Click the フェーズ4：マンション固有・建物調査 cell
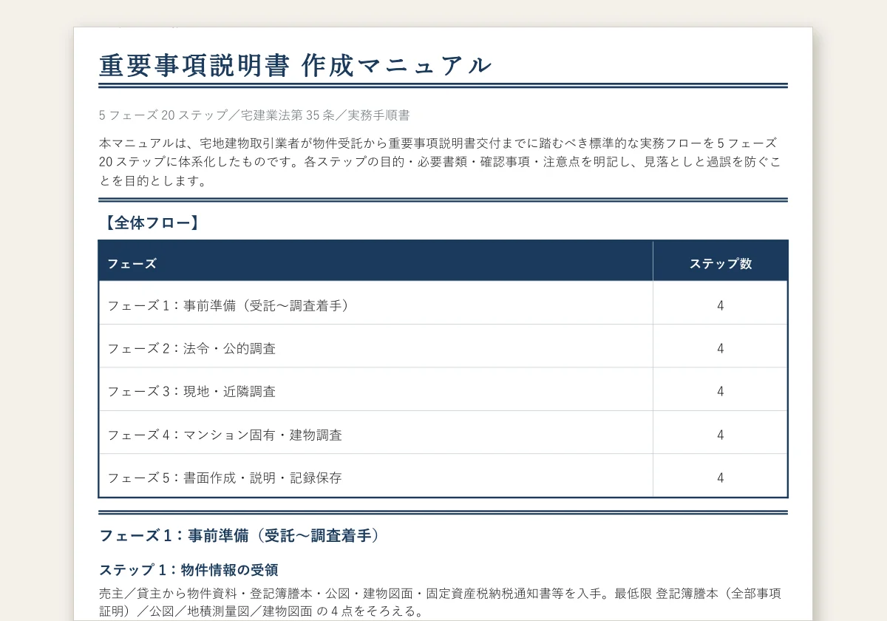This screenshot has height=621, width=887. [x=376, y=434]
